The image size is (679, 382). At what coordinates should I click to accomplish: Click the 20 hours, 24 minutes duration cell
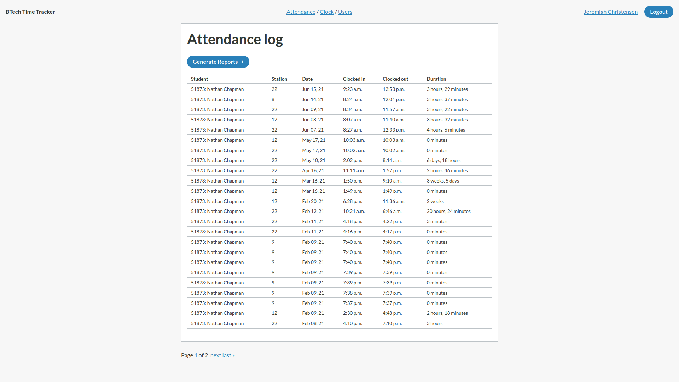(x=448, y=212)
